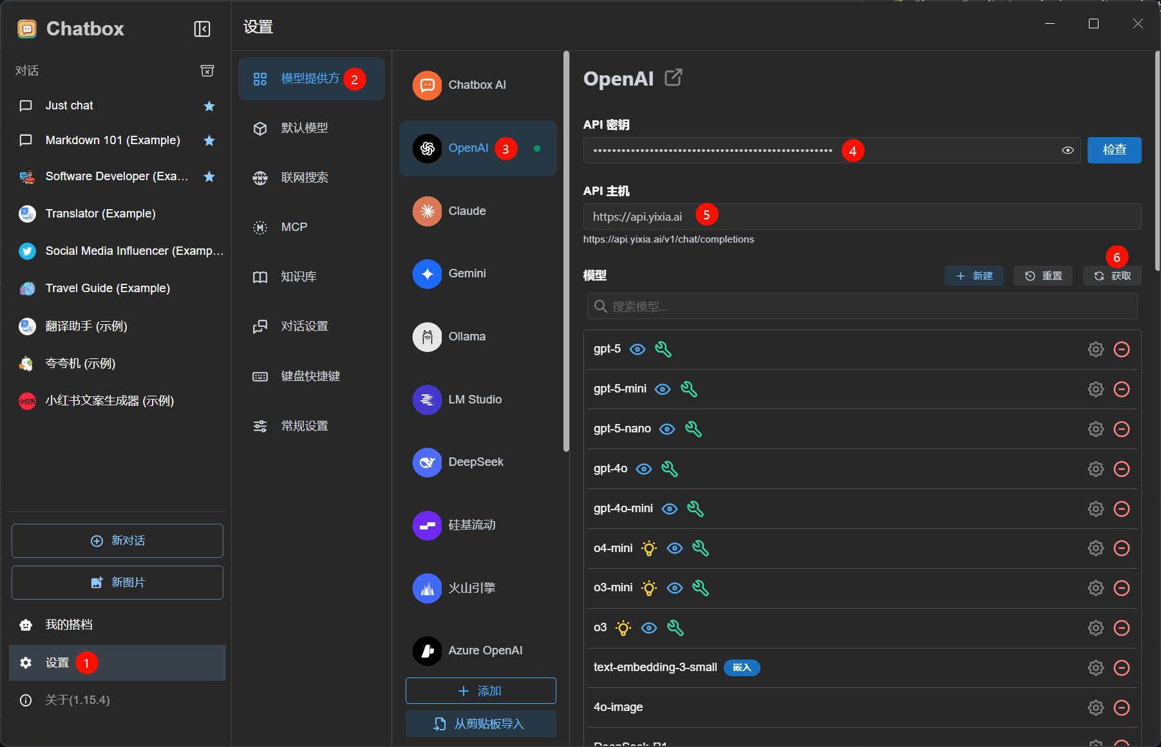Click the 新建 model button
The width and height of the screenshot is (1161, 747).
(974, 276)
